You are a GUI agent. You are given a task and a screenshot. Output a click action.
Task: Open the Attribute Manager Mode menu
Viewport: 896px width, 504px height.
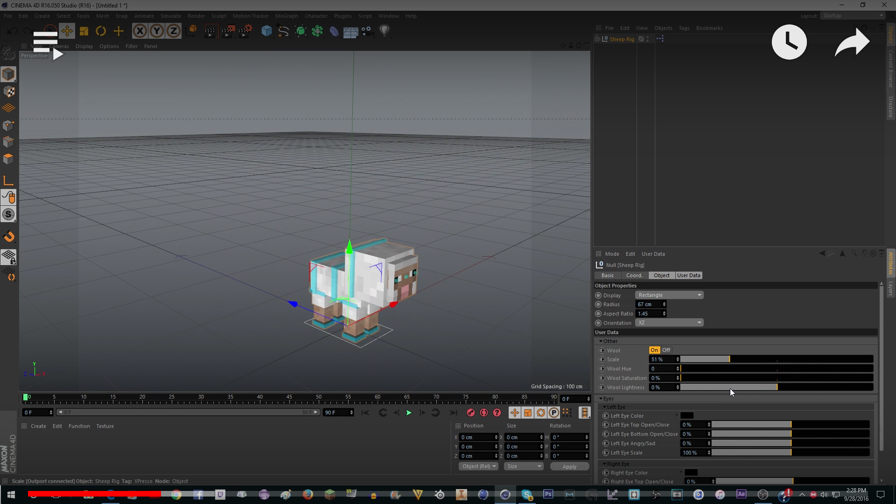click(612, 254)
